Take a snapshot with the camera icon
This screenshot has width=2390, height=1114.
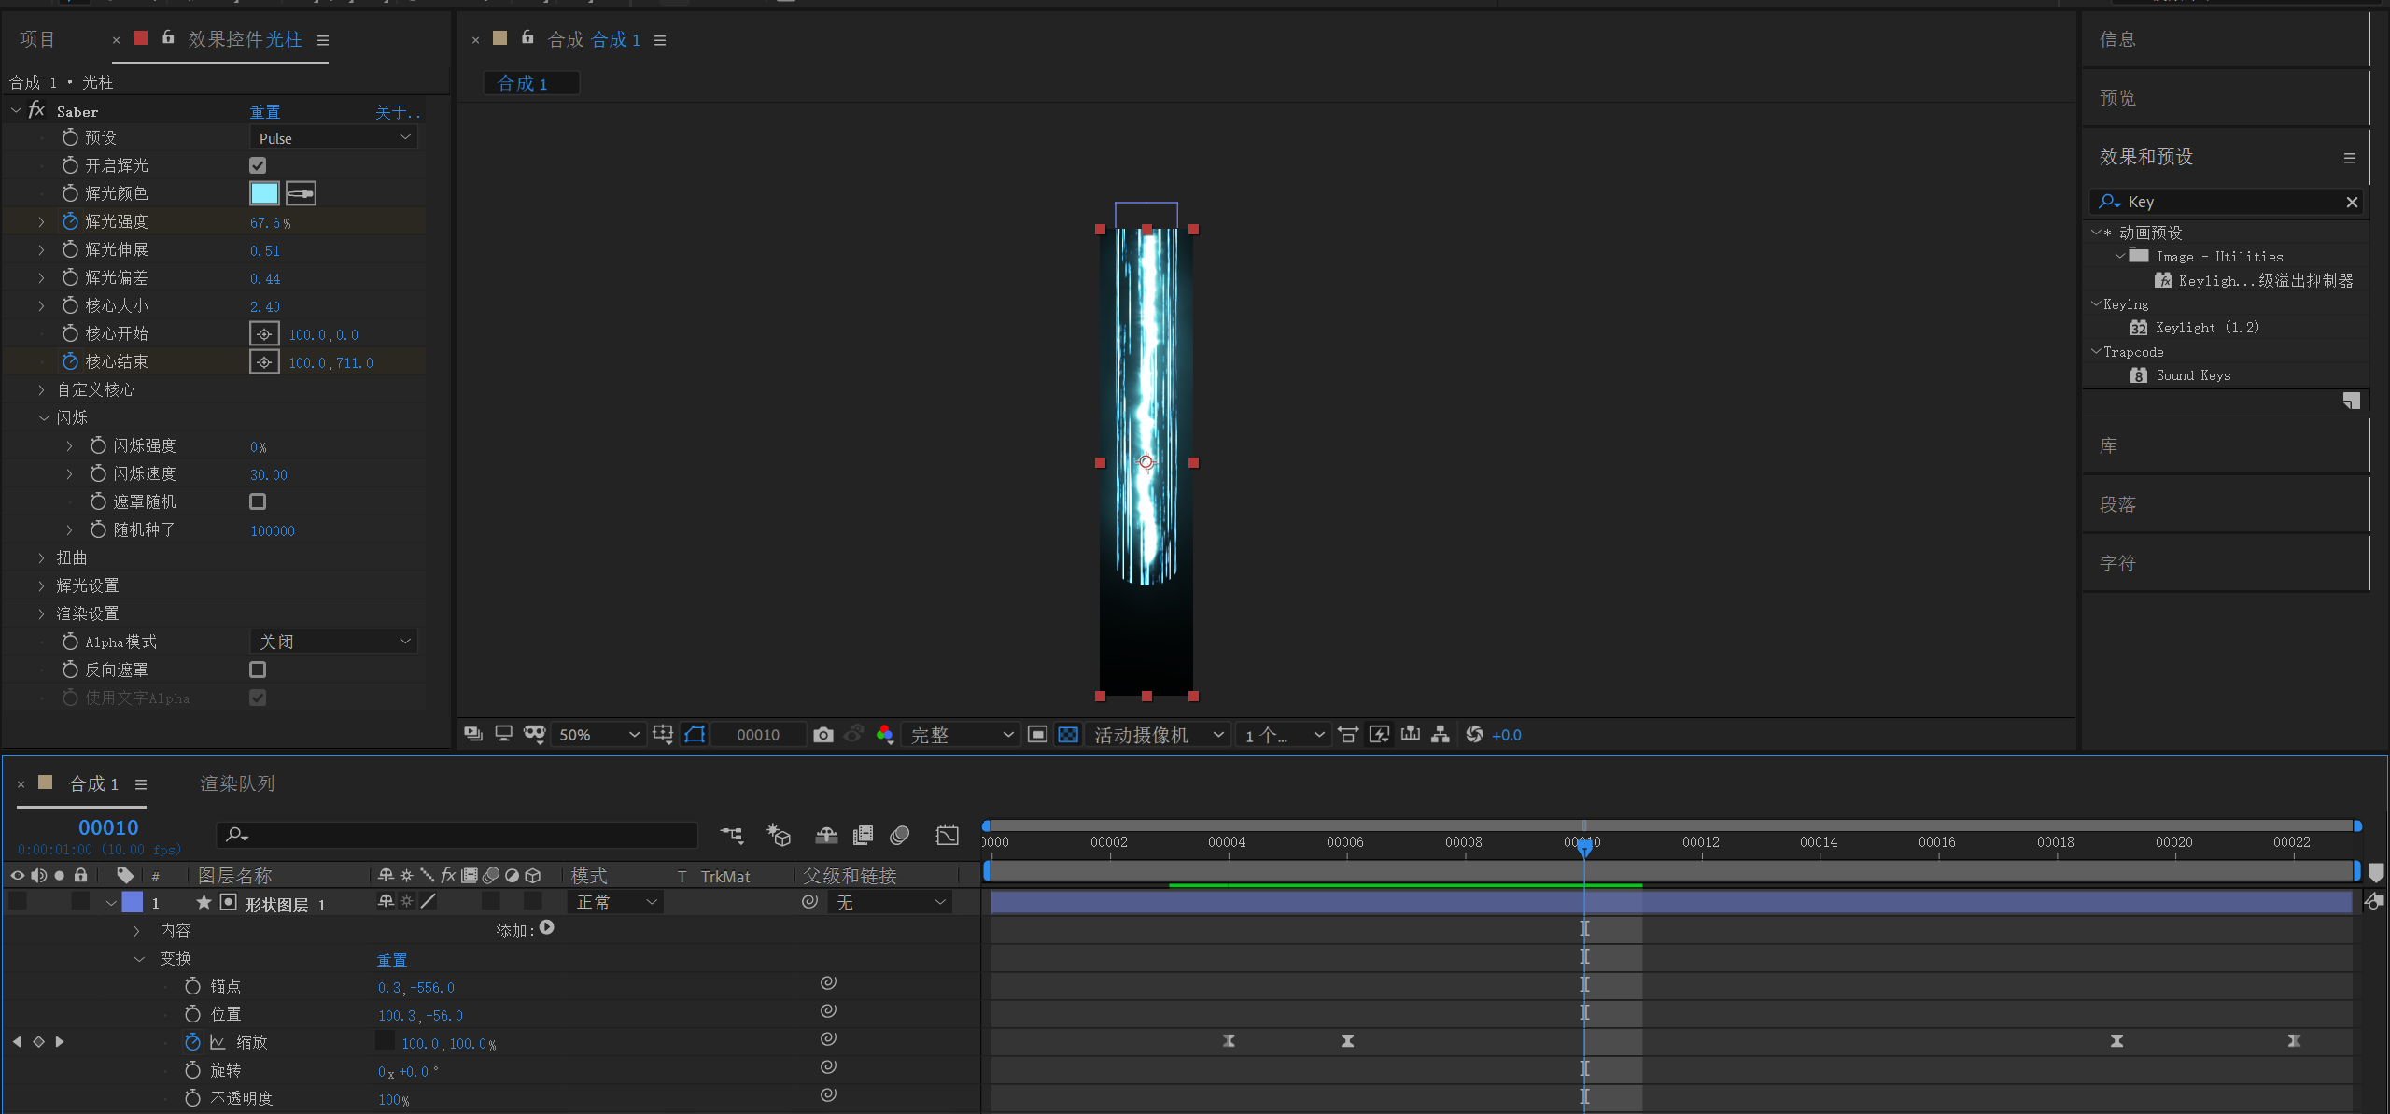click(x=822, y=735)
